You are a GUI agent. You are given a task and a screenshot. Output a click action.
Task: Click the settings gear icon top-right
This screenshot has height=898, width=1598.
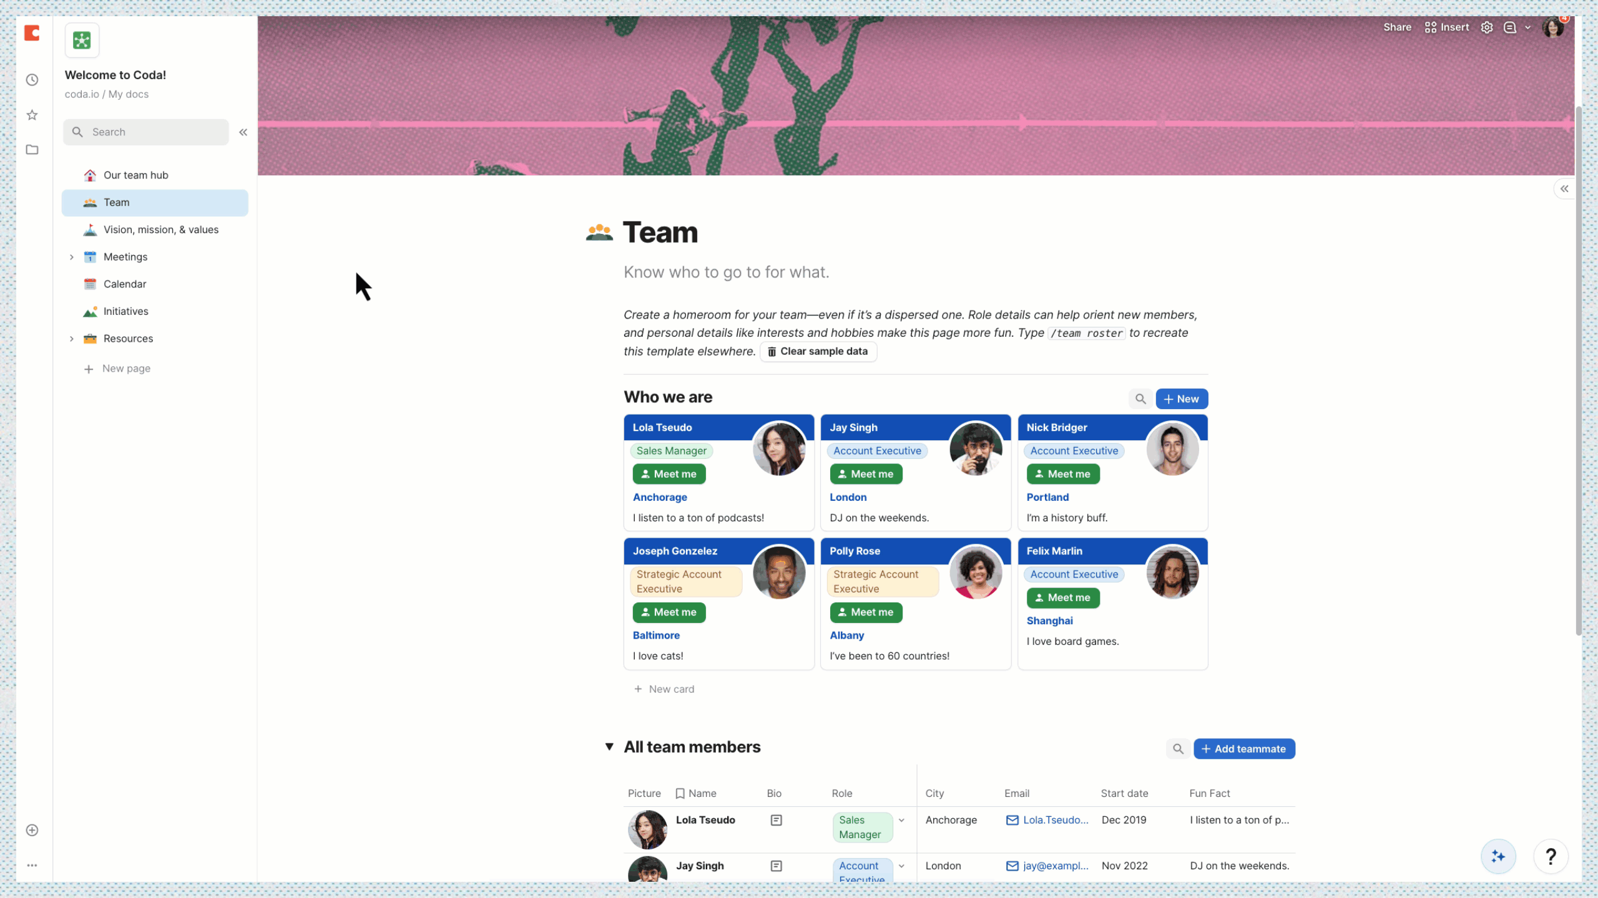tap(1488, 26)
